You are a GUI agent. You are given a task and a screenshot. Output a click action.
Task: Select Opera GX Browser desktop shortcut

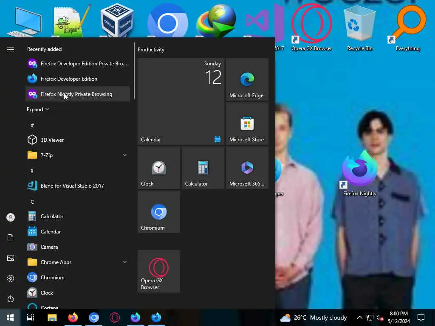(311, 27)
